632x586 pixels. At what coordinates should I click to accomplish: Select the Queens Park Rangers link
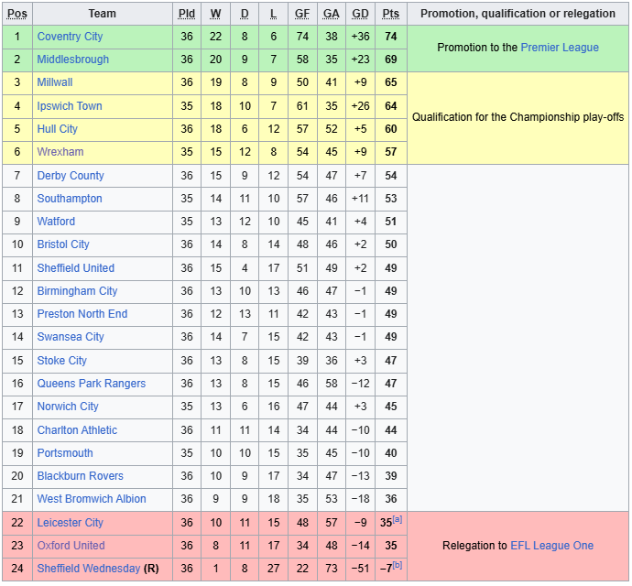(91, 384)
